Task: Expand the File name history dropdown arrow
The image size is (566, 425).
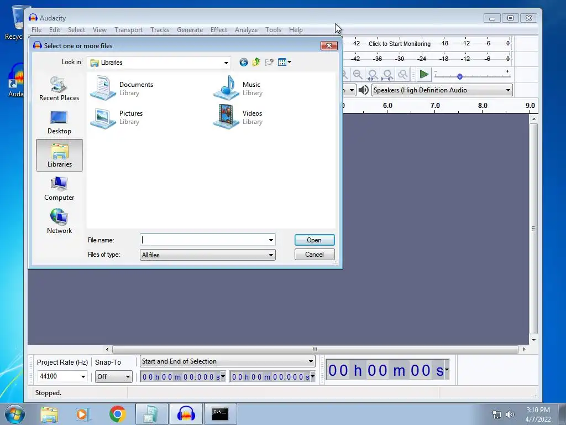Action: [271, 240]
